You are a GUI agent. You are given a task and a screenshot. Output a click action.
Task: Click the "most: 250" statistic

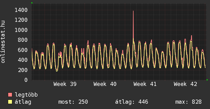pos(73,102)
